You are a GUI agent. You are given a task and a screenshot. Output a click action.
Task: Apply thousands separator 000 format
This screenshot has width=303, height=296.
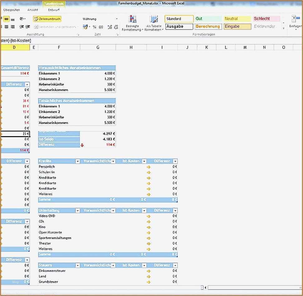(x=101, y=27)
